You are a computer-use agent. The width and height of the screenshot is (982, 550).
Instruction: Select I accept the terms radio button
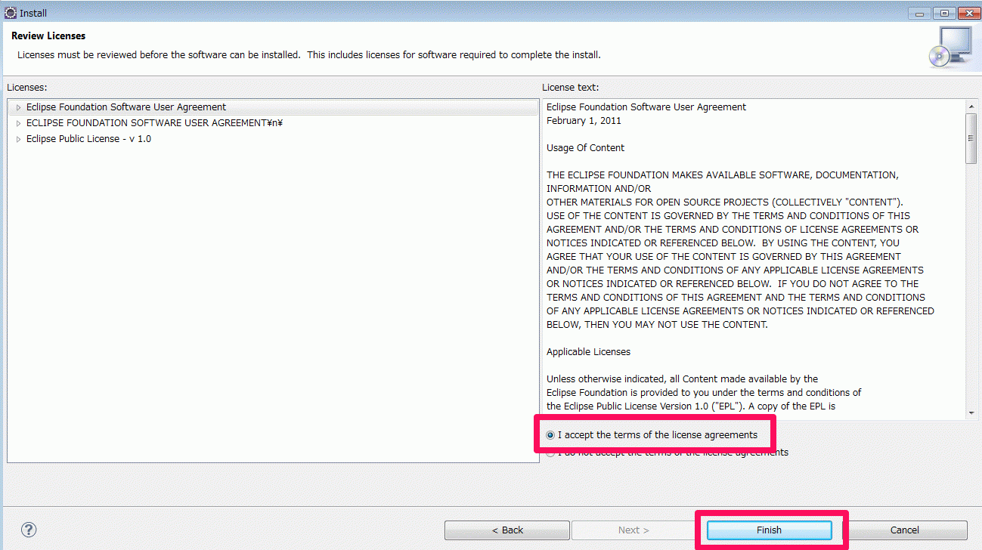click(550, 435)
